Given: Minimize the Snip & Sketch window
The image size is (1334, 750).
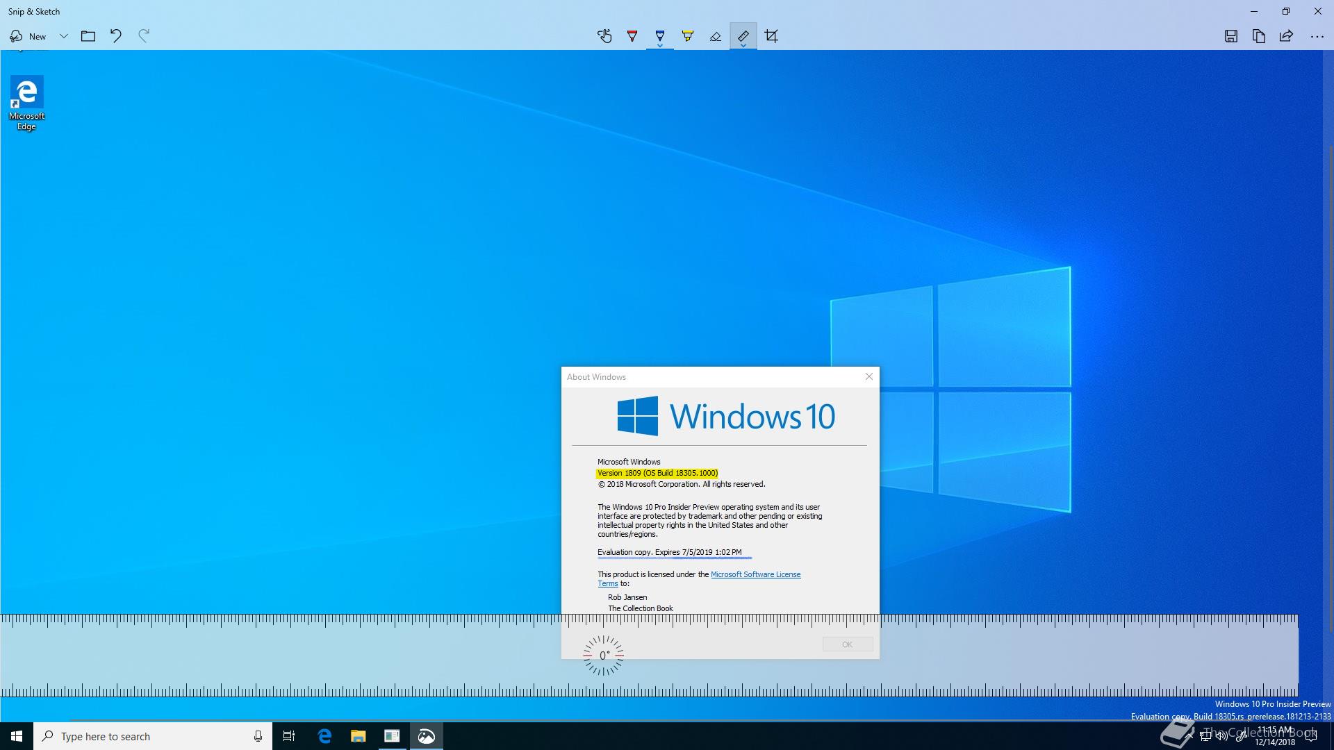Looking at the screenshot, I should click(1254, 11).
